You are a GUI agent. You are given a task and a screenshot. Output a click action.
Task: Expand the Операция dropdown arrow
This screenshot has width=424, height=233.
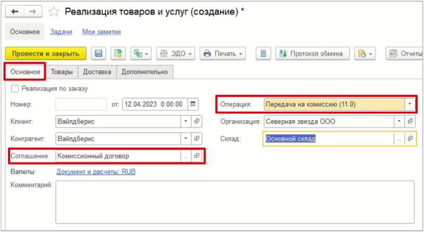(410, 104)
